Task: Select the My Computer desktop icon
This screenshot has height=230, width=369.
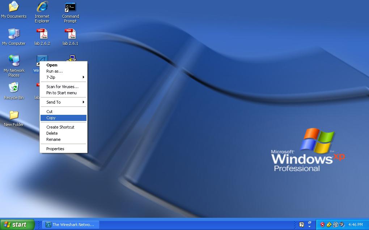Action: click(x=14, y=34)
